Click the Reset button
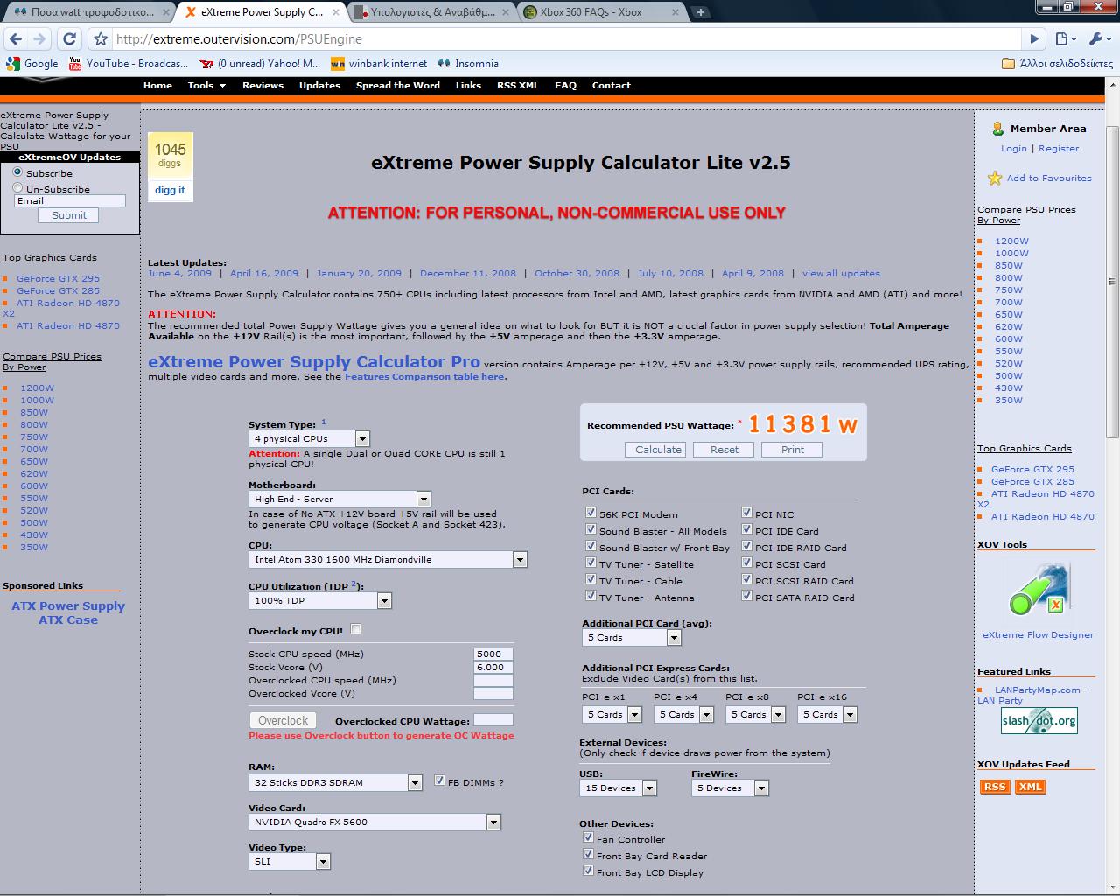The width and height of the screenshot is (1120, 896). click(x=724, y=449)
